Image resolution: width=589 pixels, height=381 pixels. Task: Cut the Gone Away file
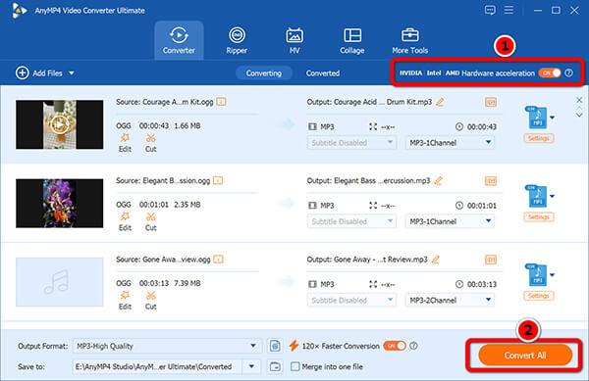[150, 300]
